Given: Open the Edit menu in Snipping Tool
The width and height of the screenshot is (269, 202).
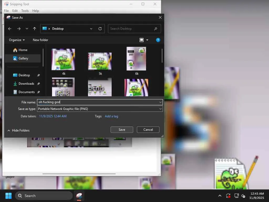Looking at the screenshot, I should (15, 11).
